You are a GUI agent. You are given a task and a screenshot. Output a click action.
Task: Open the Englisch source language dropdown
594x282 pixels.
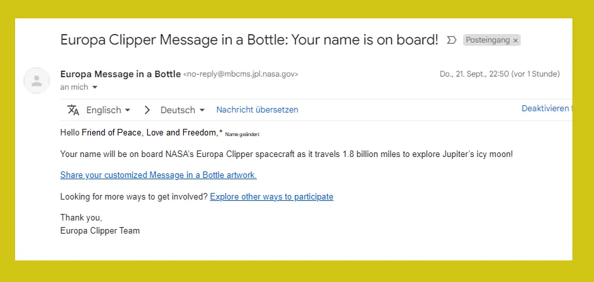click(x=109, y=110)
